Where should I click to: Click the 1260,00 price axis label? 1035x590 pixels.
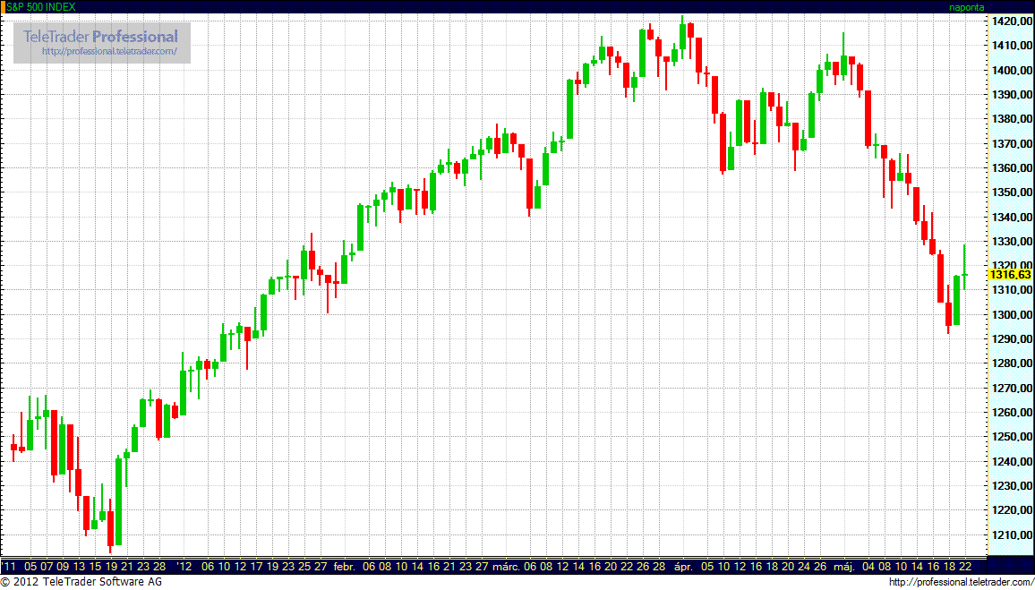tap(1012, 412)
